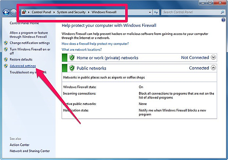
Task: Click the refresh button beside address bar
Action: [x=156, y=12]
